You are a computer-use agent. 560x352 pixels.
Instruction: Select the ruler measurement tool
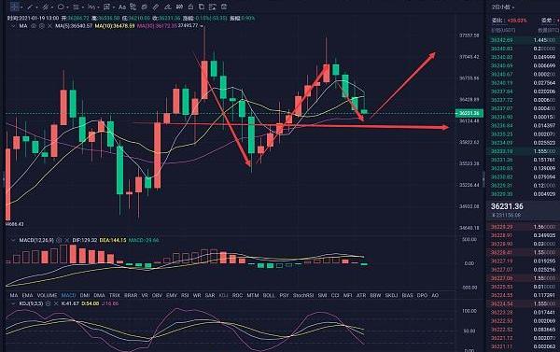coord(156,7)
